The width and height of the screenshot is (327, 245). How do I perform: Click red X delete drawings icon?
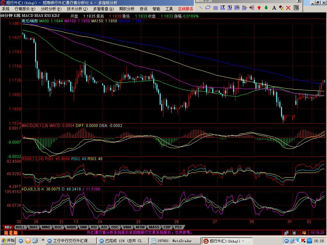[288, 8]
